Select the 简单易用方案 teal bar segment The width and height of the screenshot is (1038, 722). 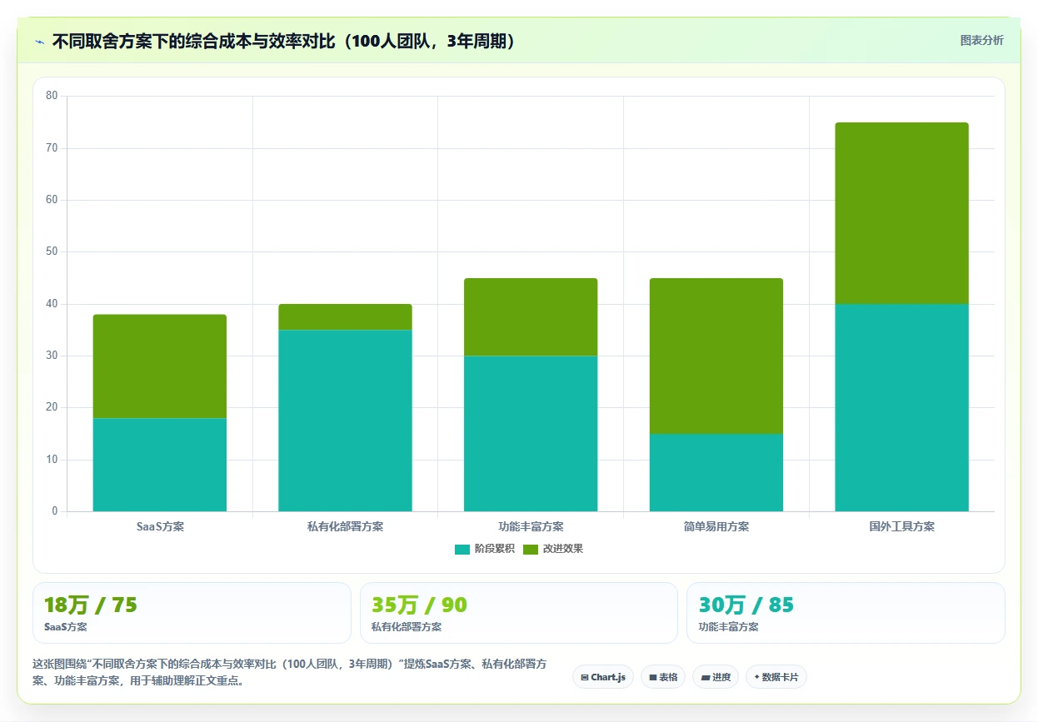pyautogui.click(x=716, y=472)
